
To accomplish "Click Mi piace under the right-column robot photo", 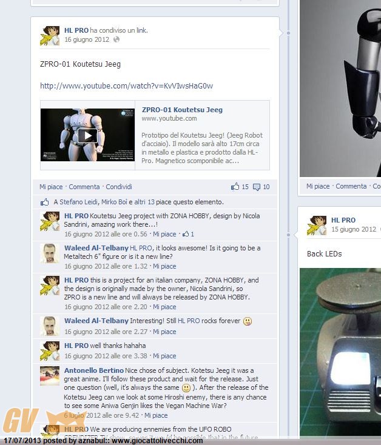I will point(318,186).
